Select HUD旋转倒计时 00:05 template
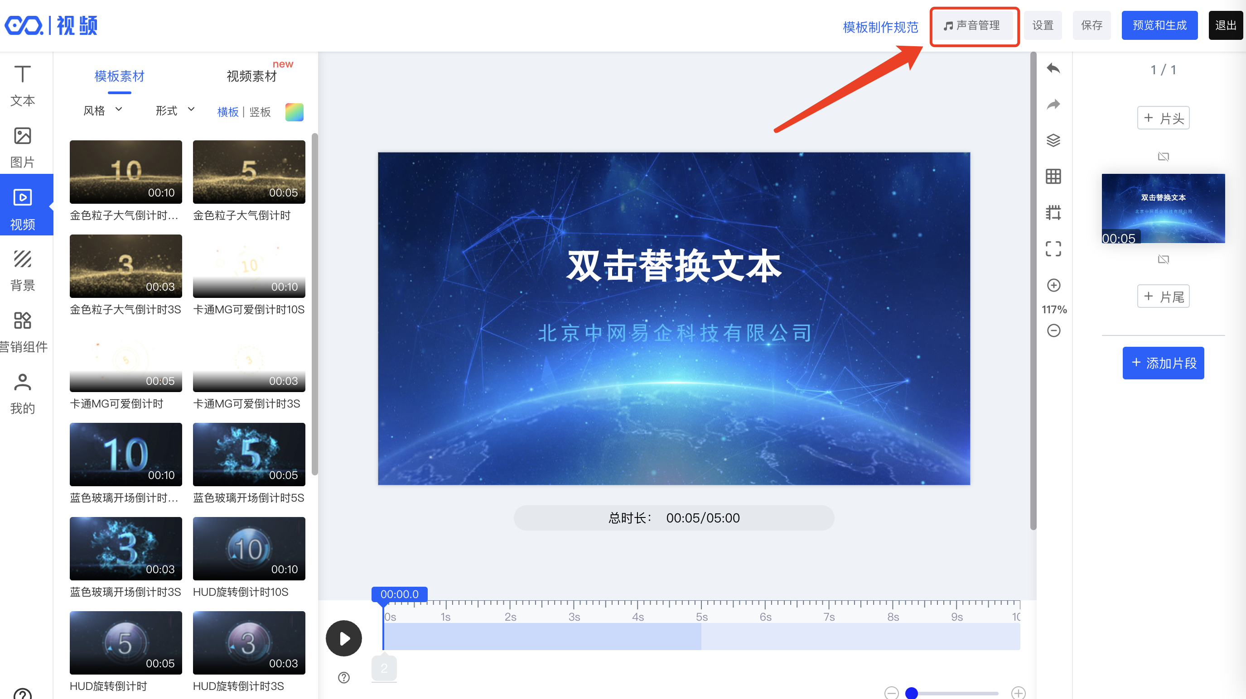The width and height of the screenshot is (1246, 699). 126,643
